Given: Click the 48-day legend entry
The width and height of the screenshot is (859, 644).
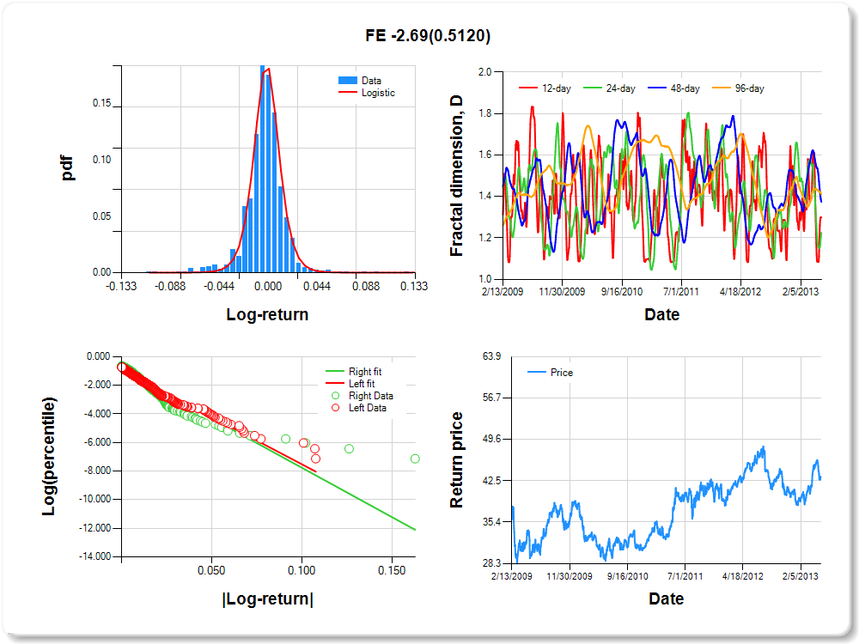Looking at the screenshot, I should [673, 88].
